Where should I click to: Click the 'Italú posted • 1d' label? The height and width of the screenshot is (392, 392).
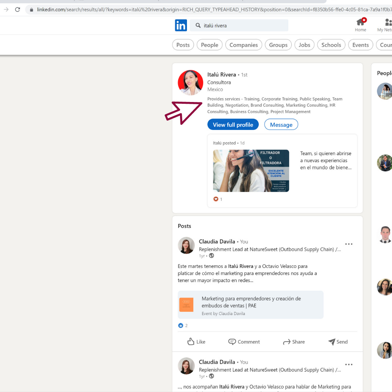(229, 143)
